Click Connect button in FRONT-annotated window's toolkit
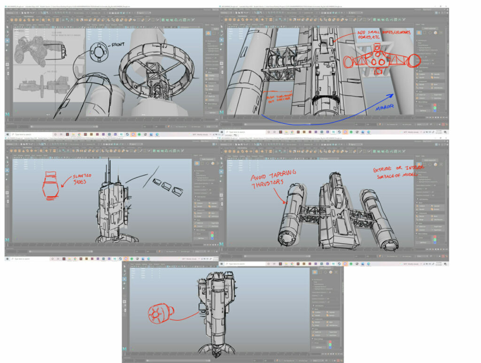Image resolution: width=481 pixels, height=363 pixels. [x=211, y=100]
